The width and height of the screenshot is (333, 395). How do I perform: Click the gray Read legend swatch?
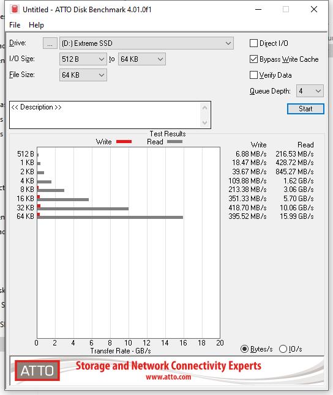174,142
